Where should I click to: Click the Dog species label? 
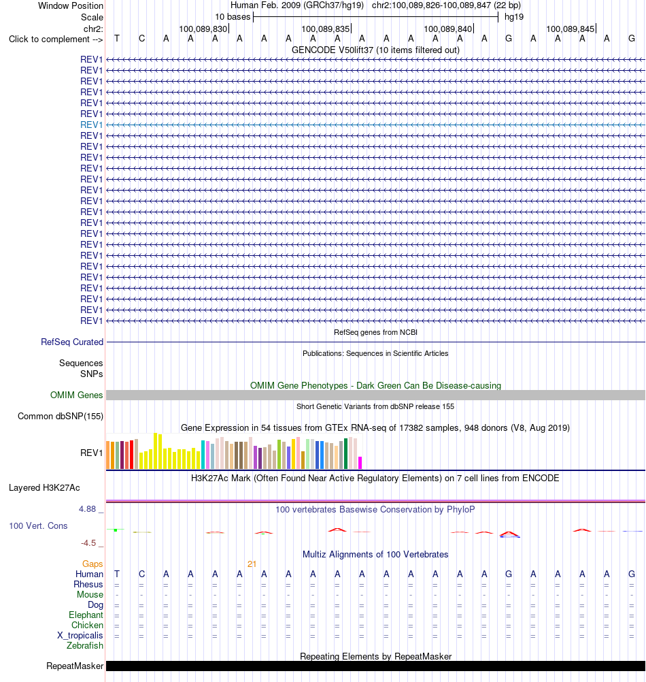96,604
